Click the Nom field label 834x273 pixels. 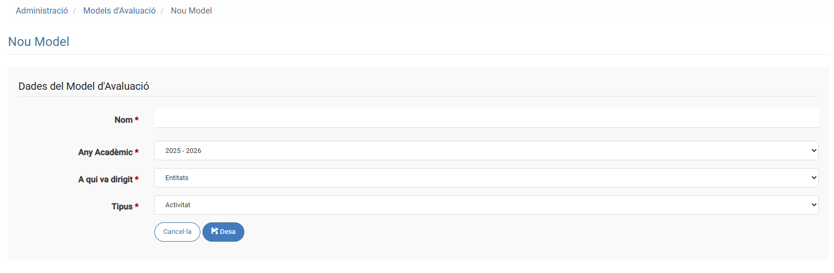click(x=123, y=120)
